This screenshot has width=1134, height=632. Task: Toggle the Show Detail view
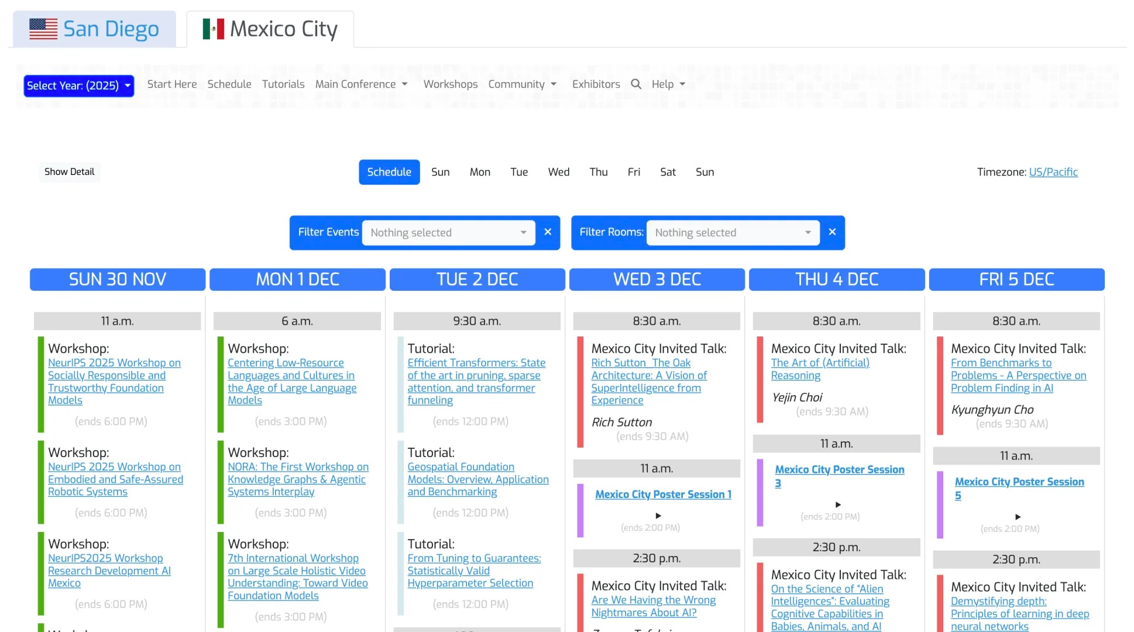[69, 171]
